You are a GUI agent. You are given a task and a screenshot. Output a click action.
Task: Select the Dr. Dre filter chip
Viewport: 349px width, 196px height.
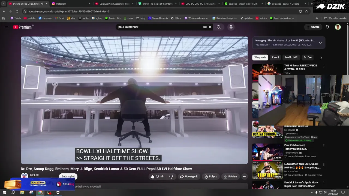tap(308, 57)
